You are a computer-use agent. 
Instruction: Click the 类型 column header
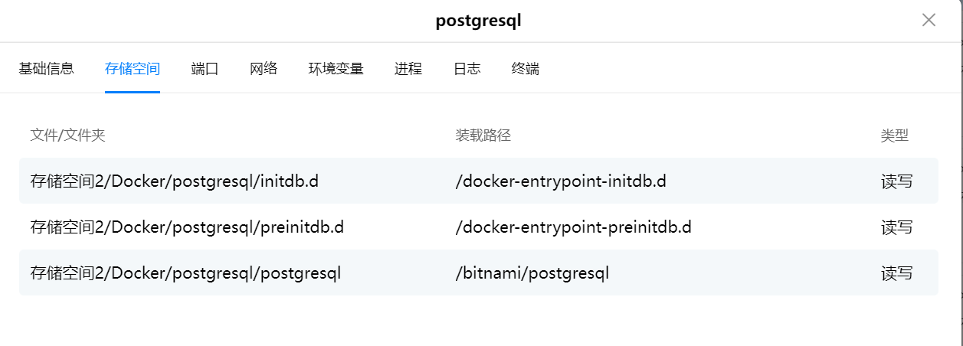pos(895,135)
